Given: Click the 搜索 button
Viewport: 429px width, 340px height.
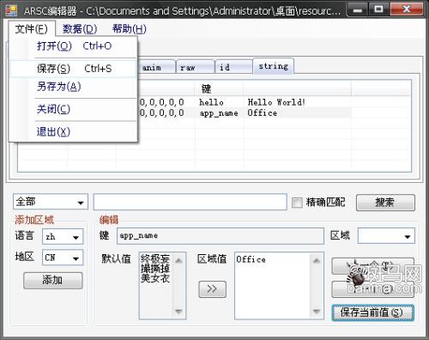Looking at the screenshot, I should click(385, 203).
